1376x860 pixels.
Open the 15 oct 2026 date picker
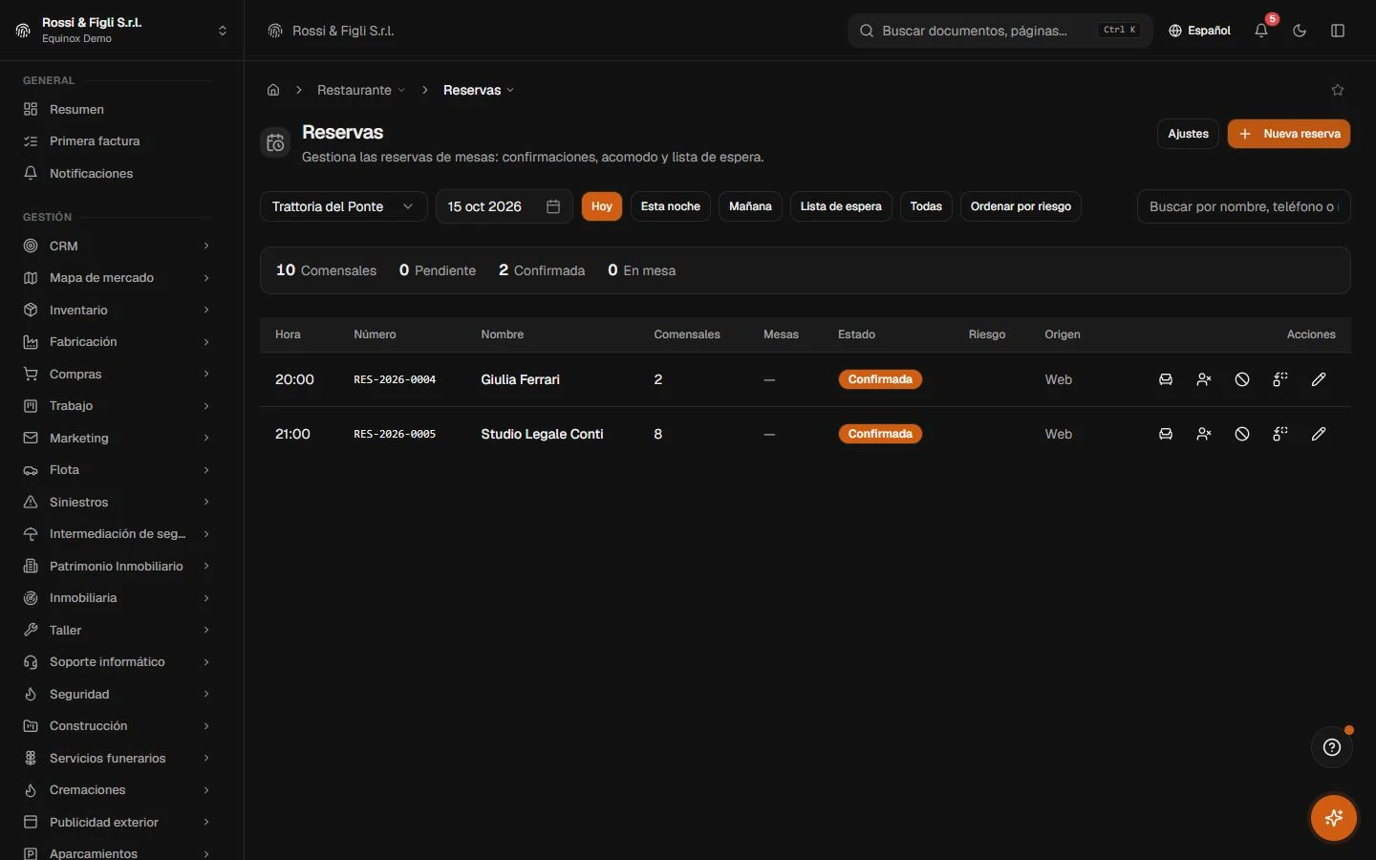(x=504, y=206)
